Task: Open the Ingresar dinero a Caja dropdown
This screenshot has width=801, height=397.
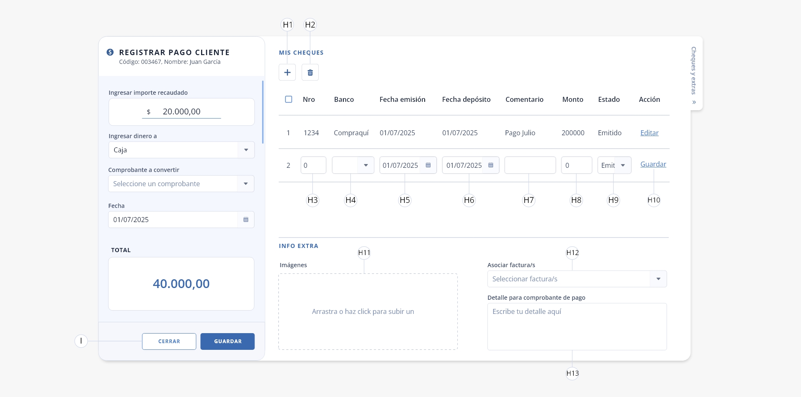Action: pos(181,150)
